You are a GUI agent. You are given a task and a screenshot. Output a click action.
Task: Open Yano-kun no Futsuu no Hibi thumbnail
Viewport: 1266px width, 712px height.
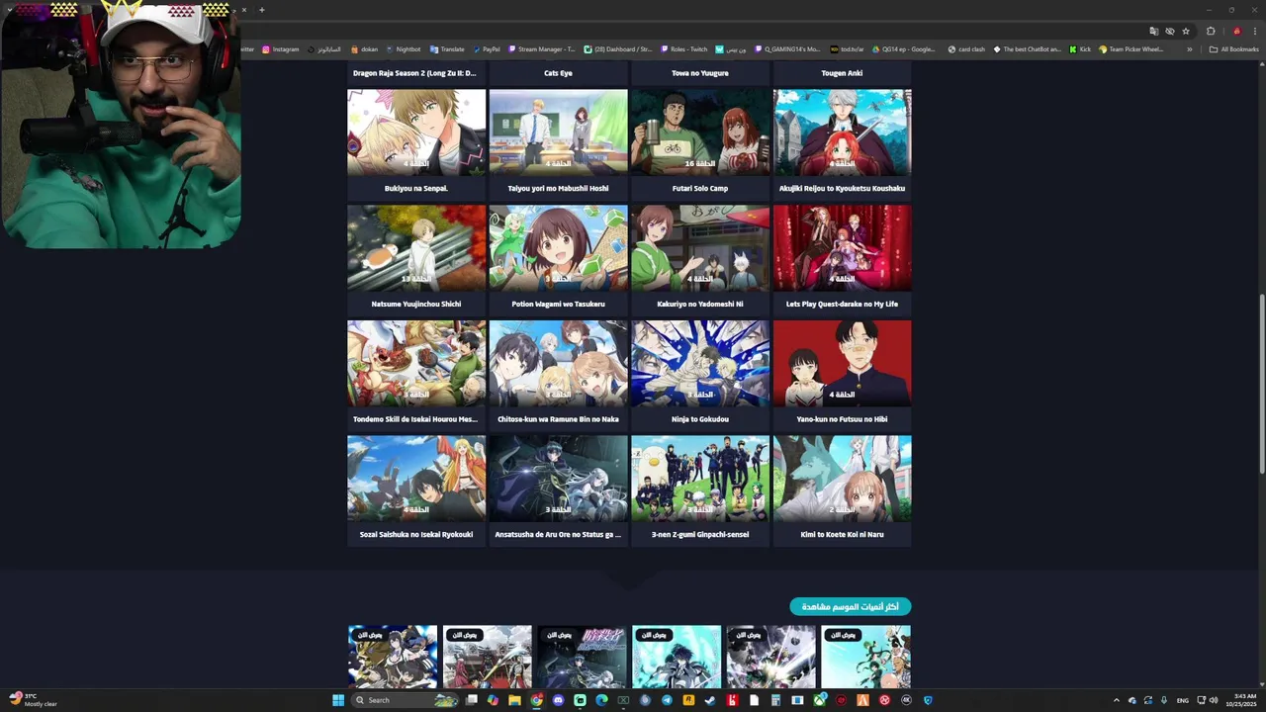tap(842, 363)
